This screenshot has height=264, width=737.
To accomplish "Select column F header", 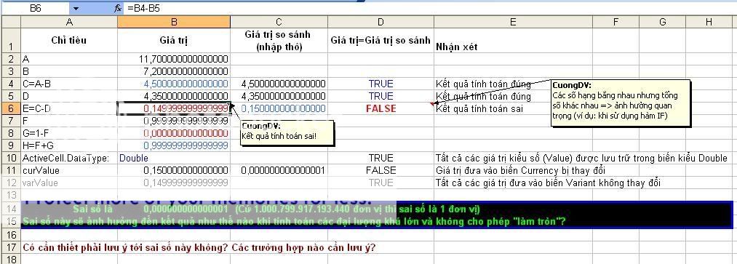I will [616, 22].
